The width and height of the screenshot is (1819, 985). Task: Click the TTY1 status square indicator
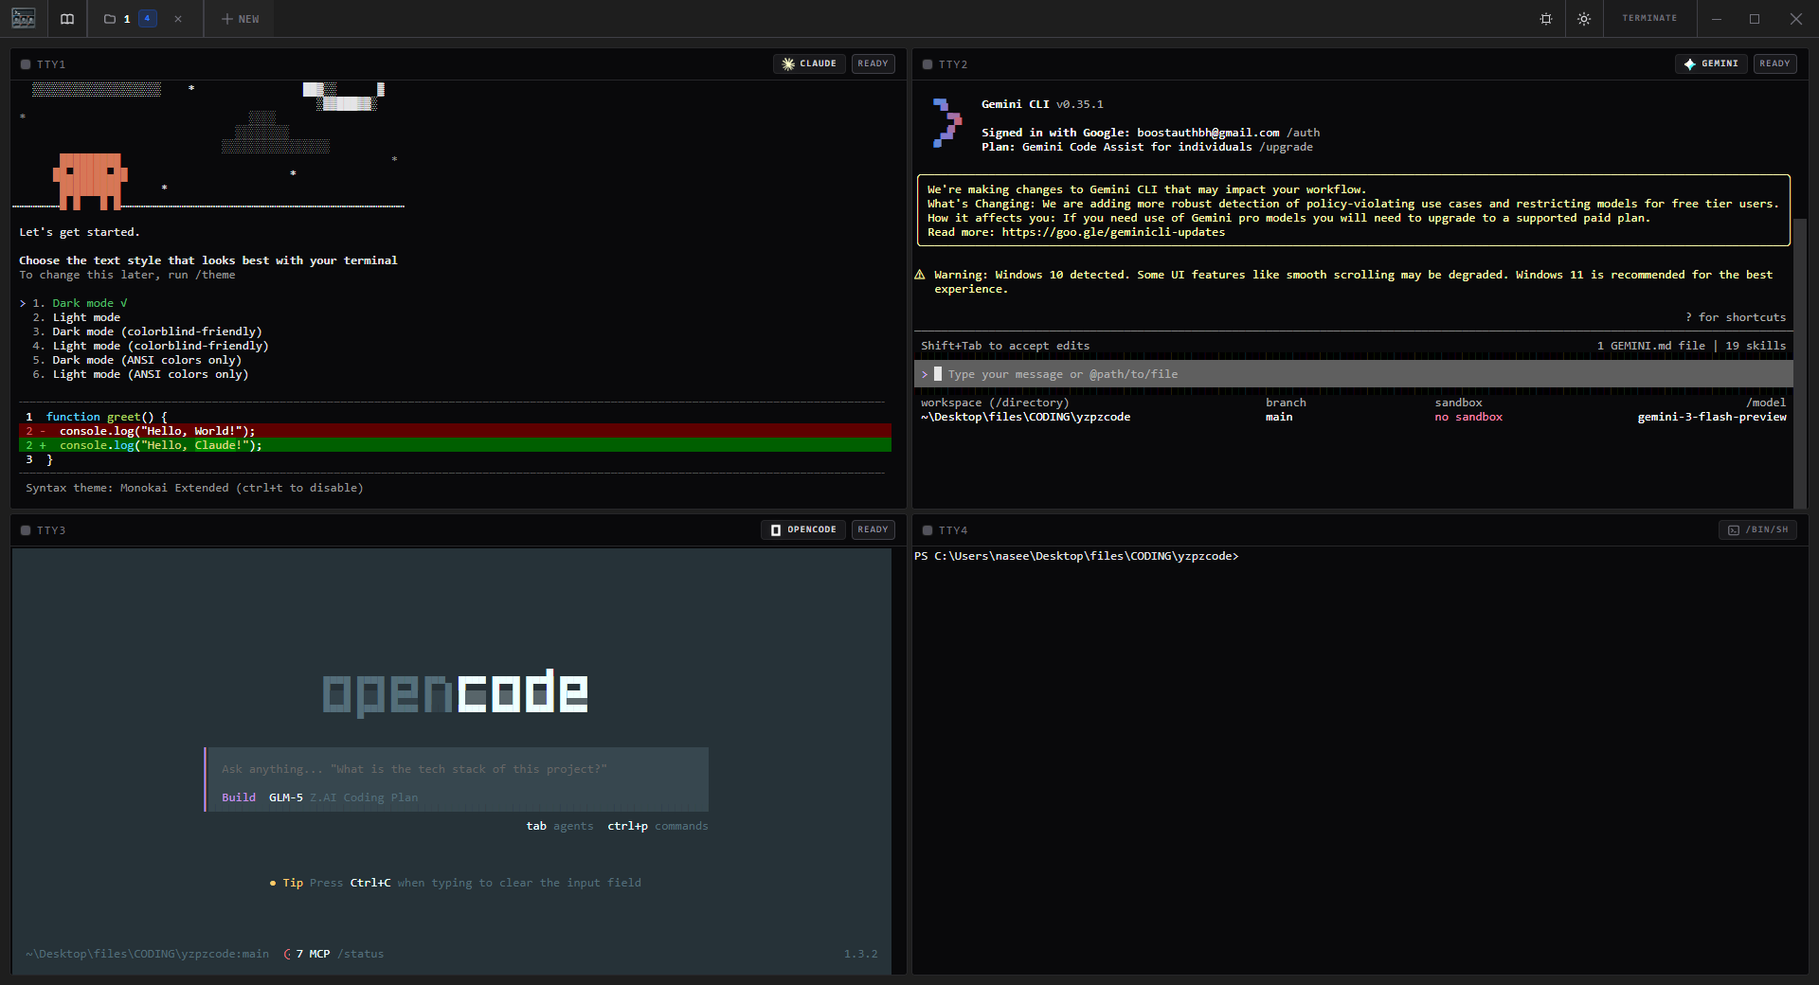26,64
